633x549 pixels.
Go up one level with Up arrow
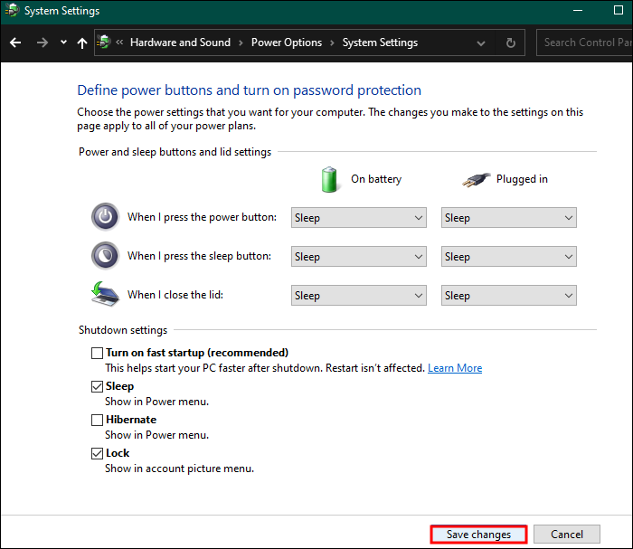point(82,43)
